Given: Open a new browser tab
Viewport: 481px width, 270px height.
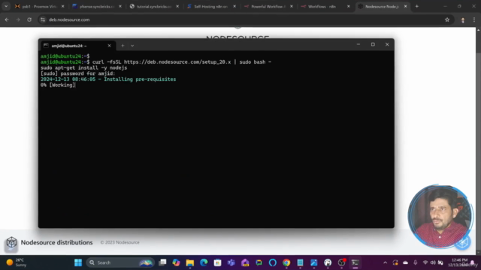Looking at the screenshot, I should pos(416,7).
